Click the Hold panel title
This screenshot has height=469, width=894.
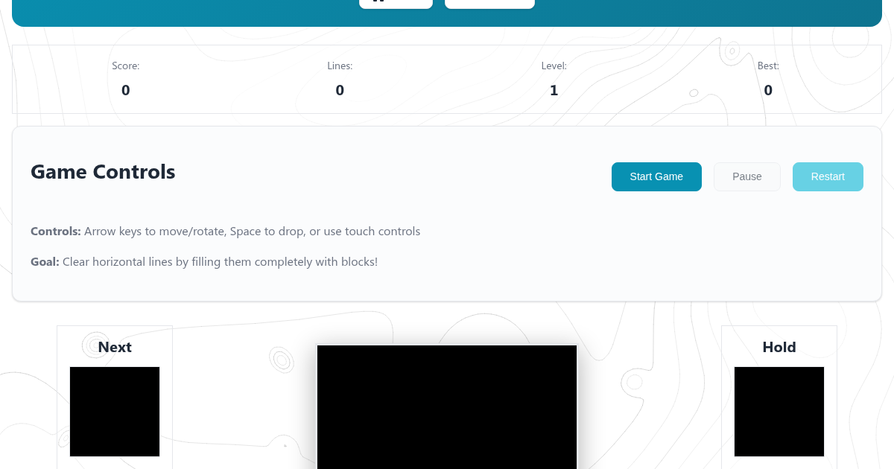coord(779,347)
